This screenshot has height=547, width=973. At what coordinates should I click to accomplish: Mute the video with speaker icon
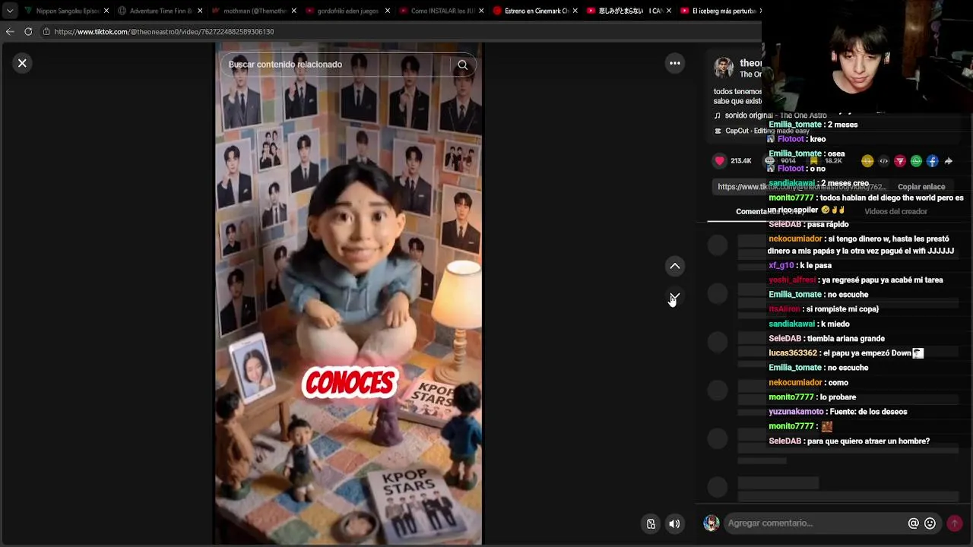[674, 523]
